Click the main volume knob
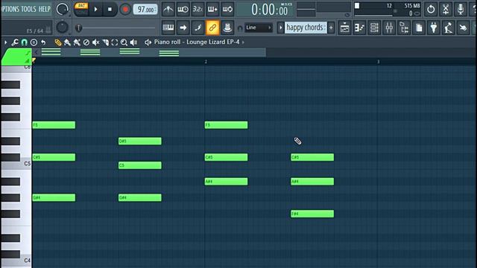 tap(62, 10)
